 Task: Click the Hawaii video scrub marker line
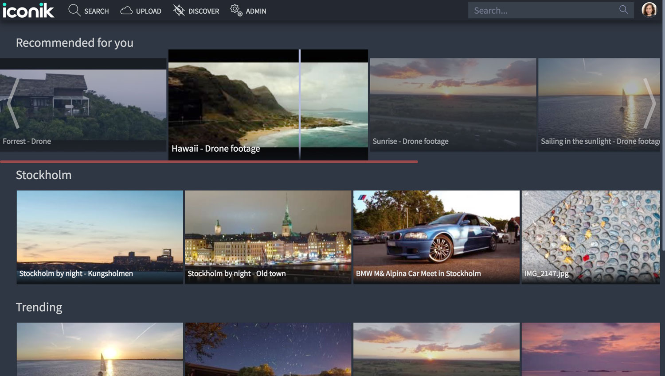coord(300,104)
